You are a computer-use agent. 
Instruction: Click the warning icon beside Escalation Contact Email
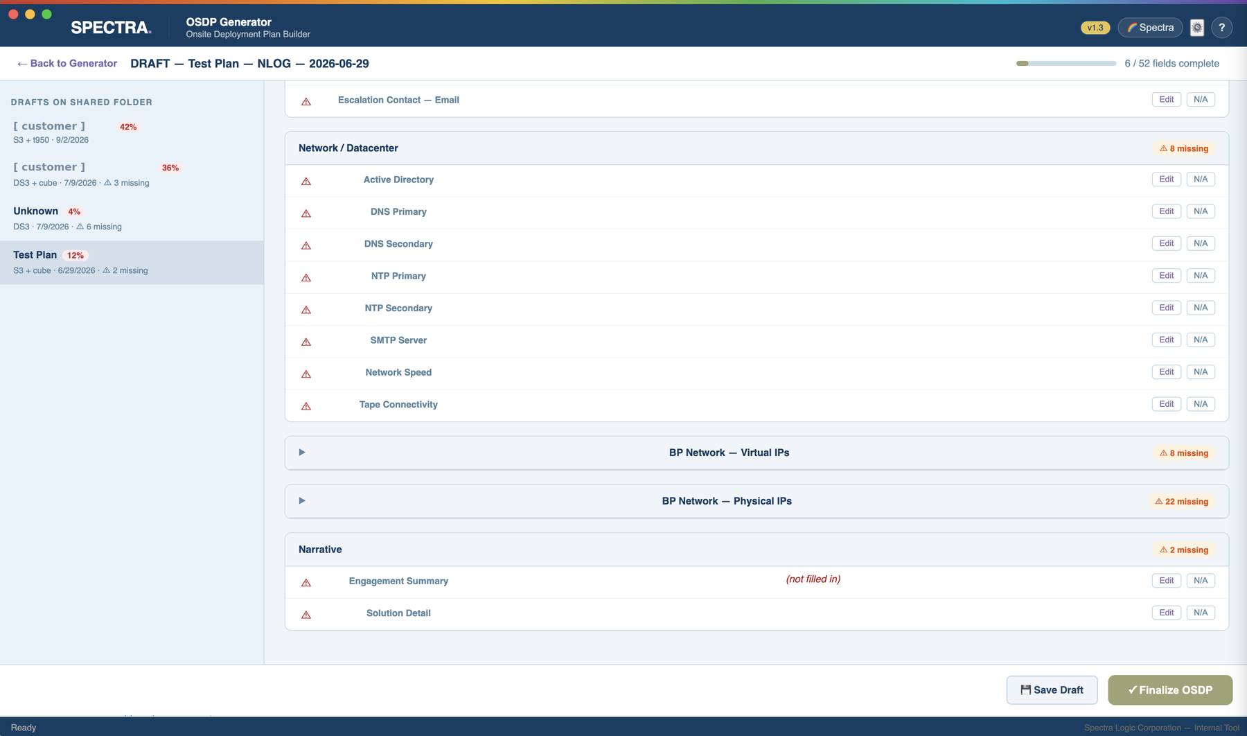click(306, 102)
